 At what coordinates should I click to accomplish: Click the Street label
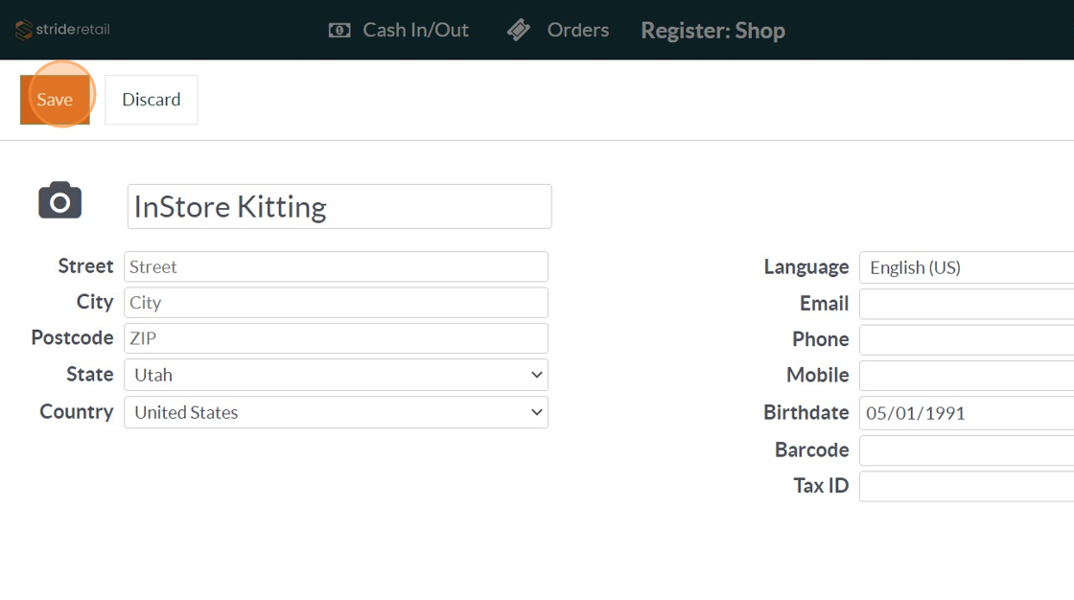coord(85,265)
